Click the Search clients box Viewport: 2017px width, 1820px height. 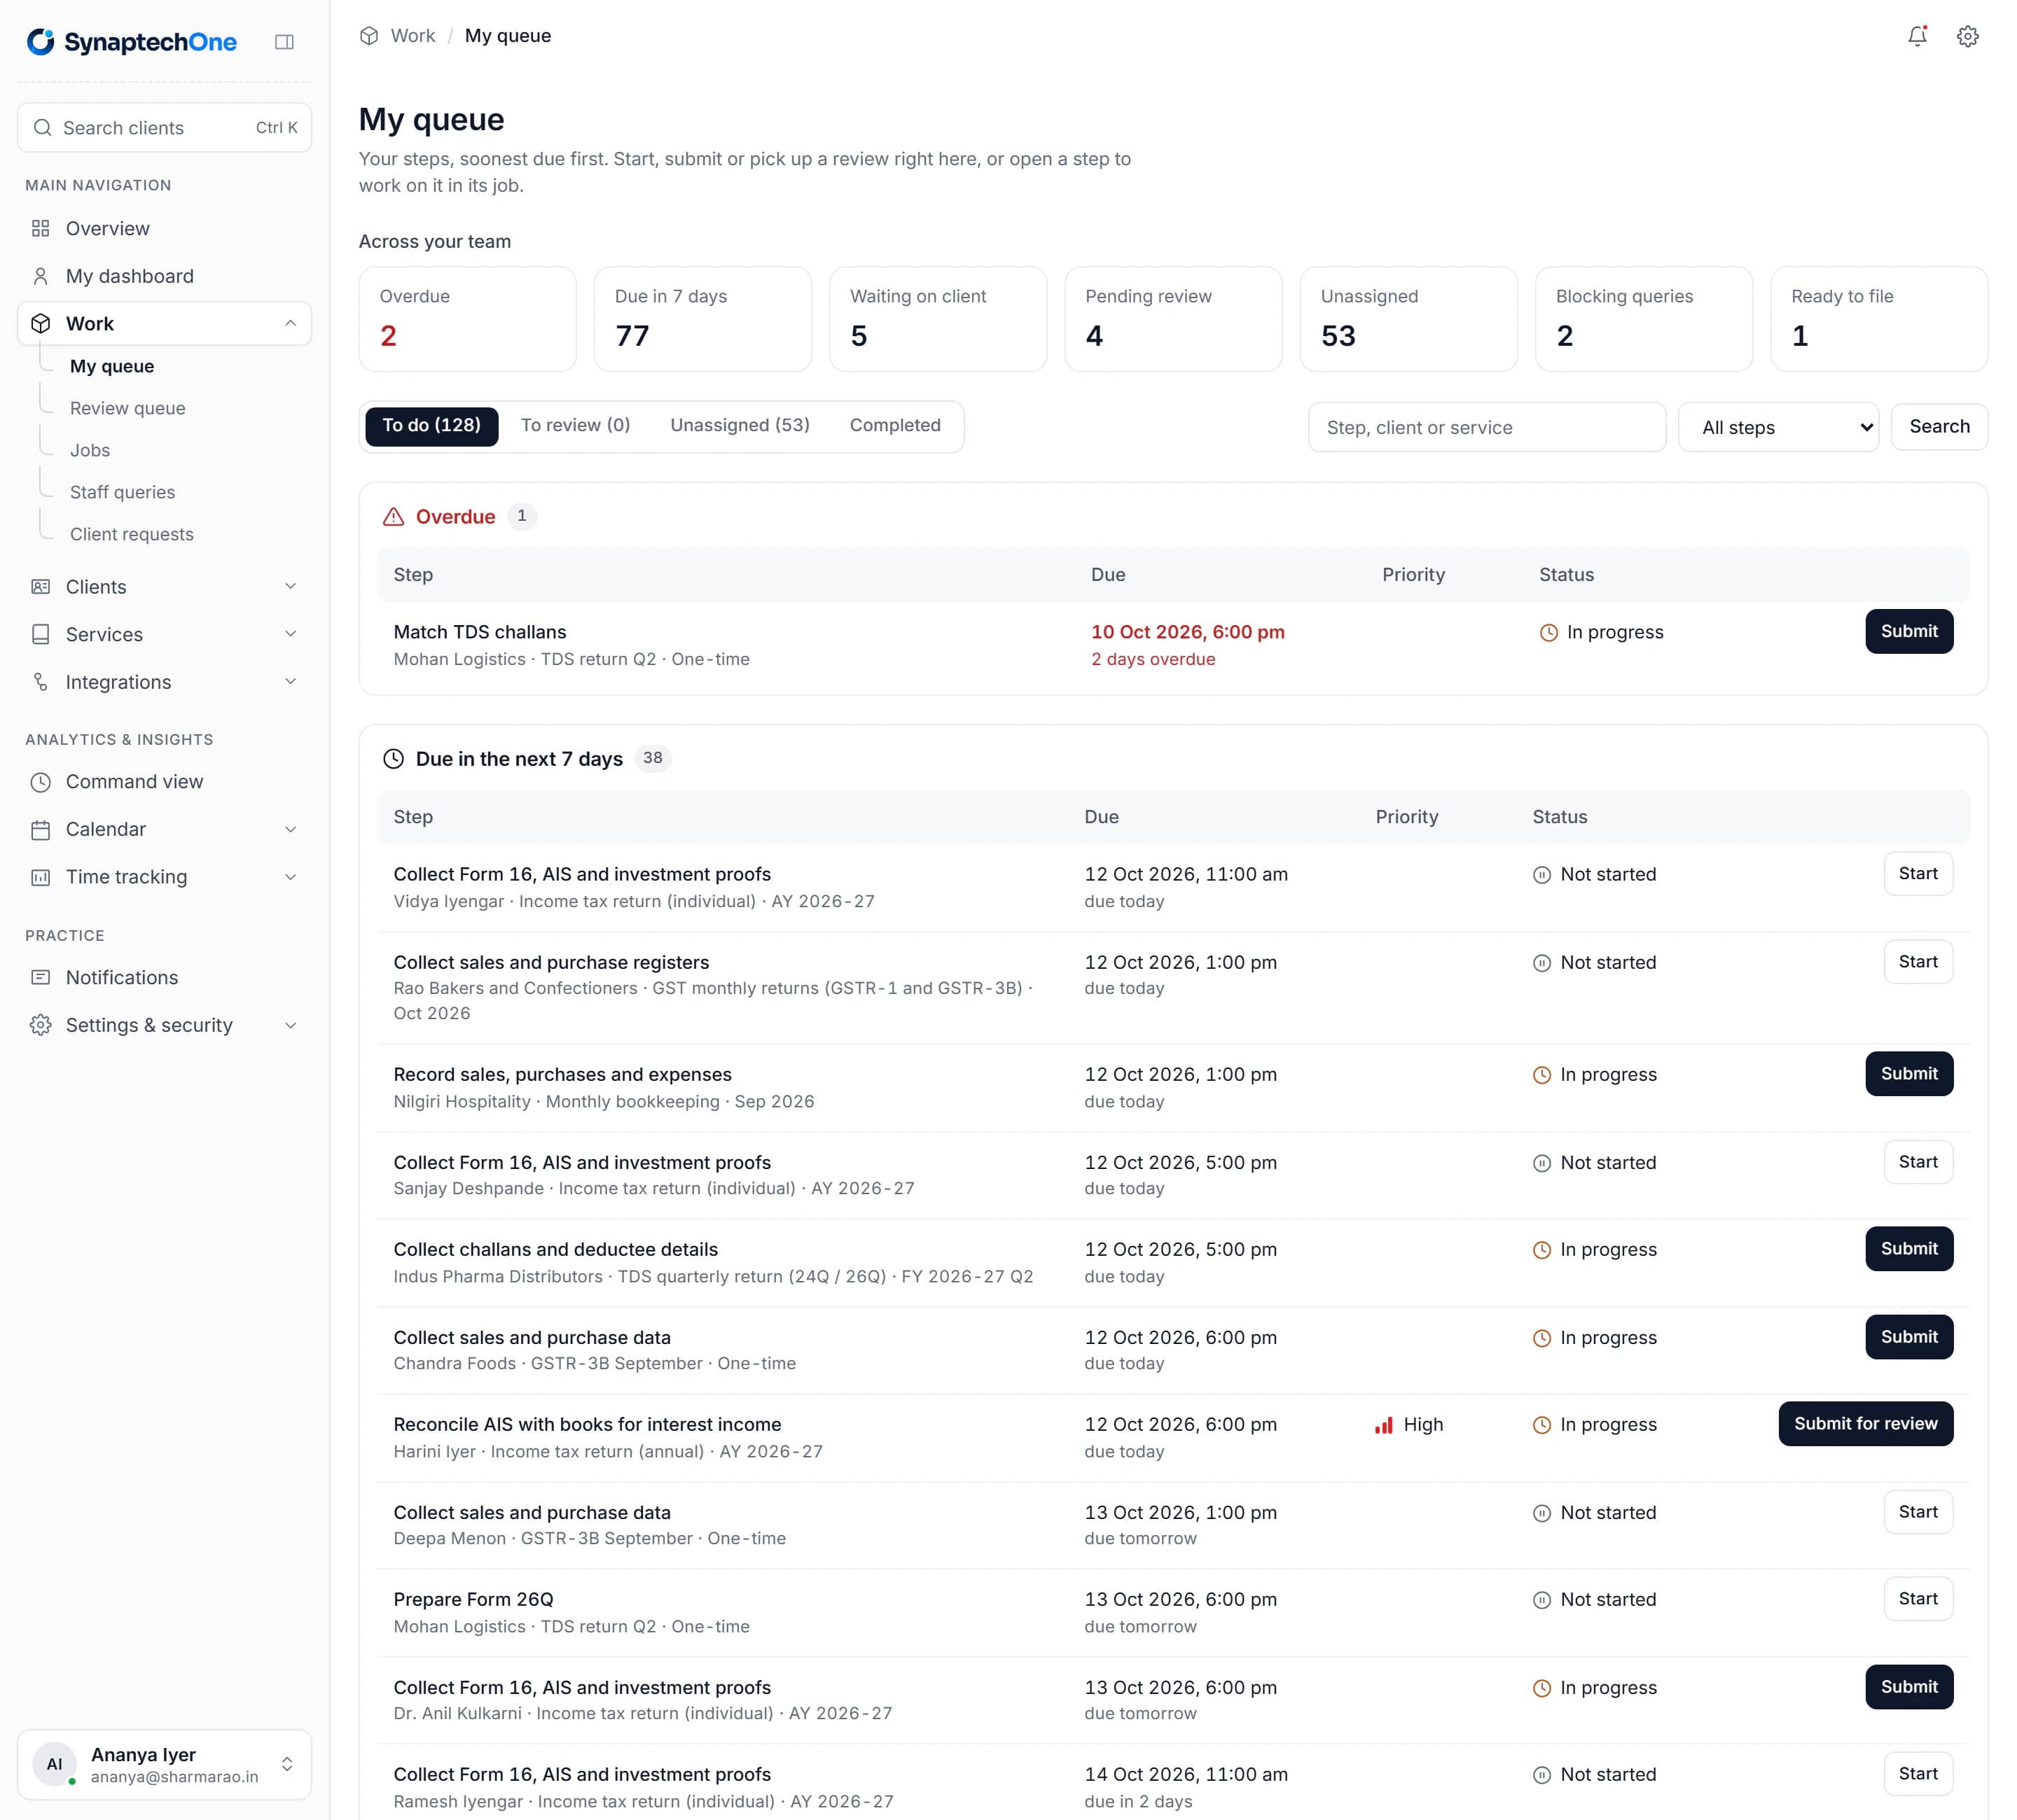pyautogui.click(x=164, y=128)
